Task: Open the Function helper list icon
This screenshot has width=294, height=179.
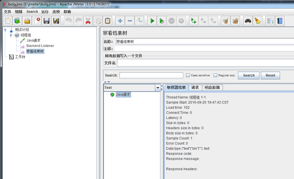Action: 270,21
